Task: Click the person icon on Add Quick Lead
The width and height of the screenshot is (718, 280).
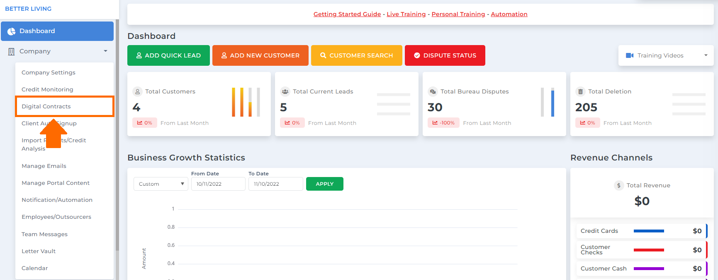Action: coord(139,55)
